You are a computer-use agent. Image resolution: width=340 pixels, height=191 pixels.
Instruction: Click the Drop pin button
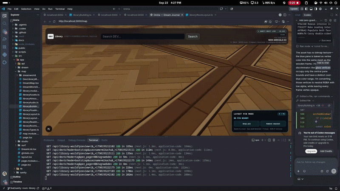[246, 124]
